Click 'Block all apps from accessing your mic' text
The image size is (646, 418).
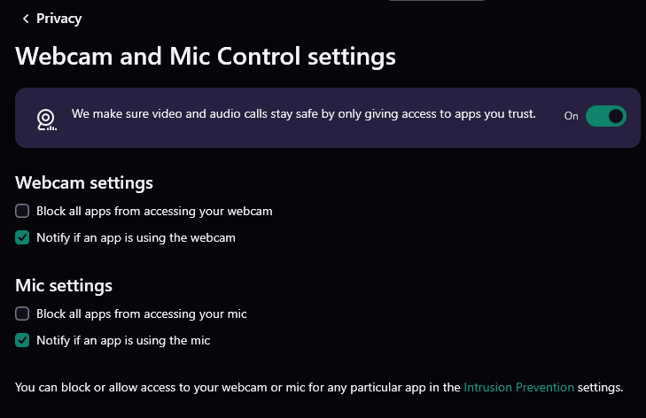141,313
